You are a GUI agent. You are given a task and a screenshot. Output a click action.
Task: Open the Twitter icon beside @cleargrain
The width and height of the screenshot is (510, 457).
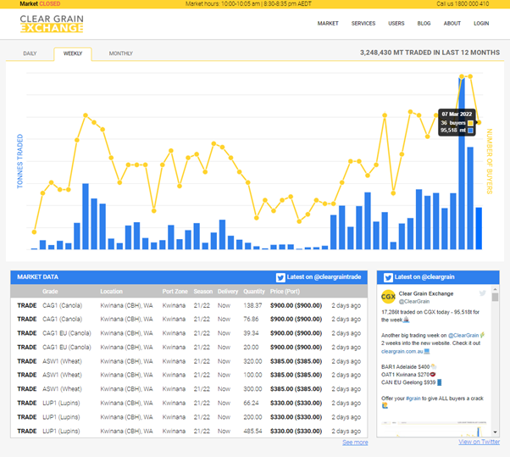pyautogui.click(x=388, y=277)
